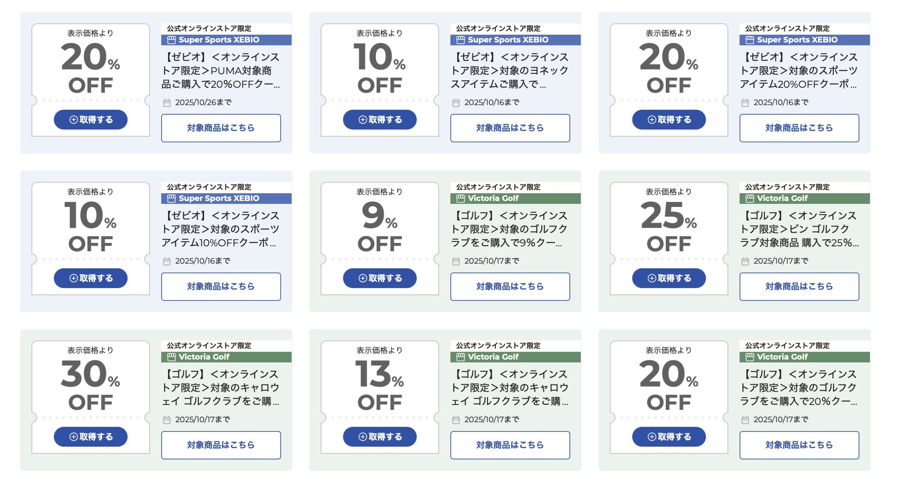Click the calendar icon on the 13% OFF Callaway coupon
The image size is (915, 487).
point(456,420)
